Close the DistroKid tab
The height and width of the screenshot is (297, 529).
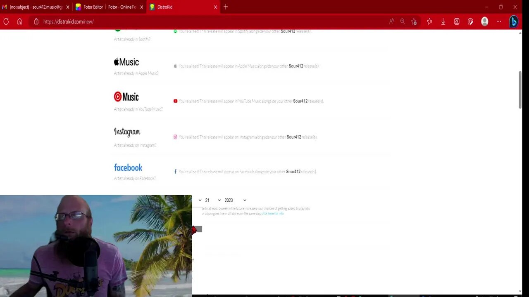tap(215, 7)
